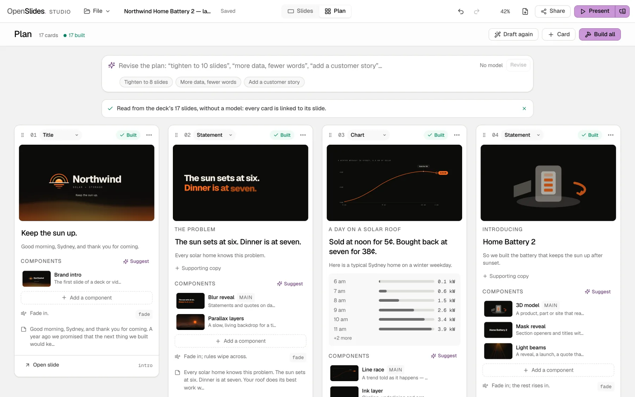Open slide link on card 01
This screenshot has height=397, width=635.
42,365
